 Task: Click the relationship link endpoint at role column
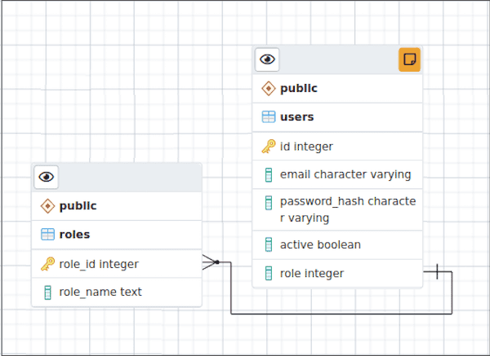pos(437,271)
